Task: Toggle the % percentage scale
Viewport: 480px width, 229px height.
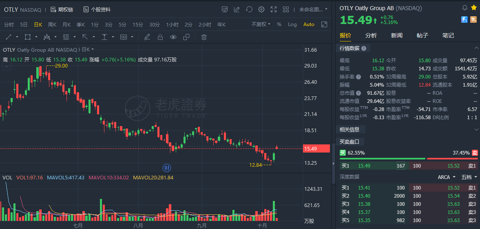Action: tap(279, 24)
